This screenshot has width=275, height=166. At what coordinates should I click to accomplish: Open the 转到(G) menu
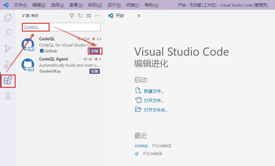click(95, 5)
